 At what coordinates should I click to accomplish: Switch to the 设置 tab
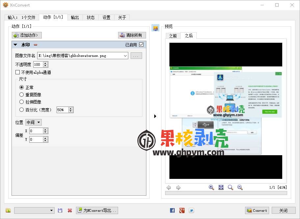[106, 17]
